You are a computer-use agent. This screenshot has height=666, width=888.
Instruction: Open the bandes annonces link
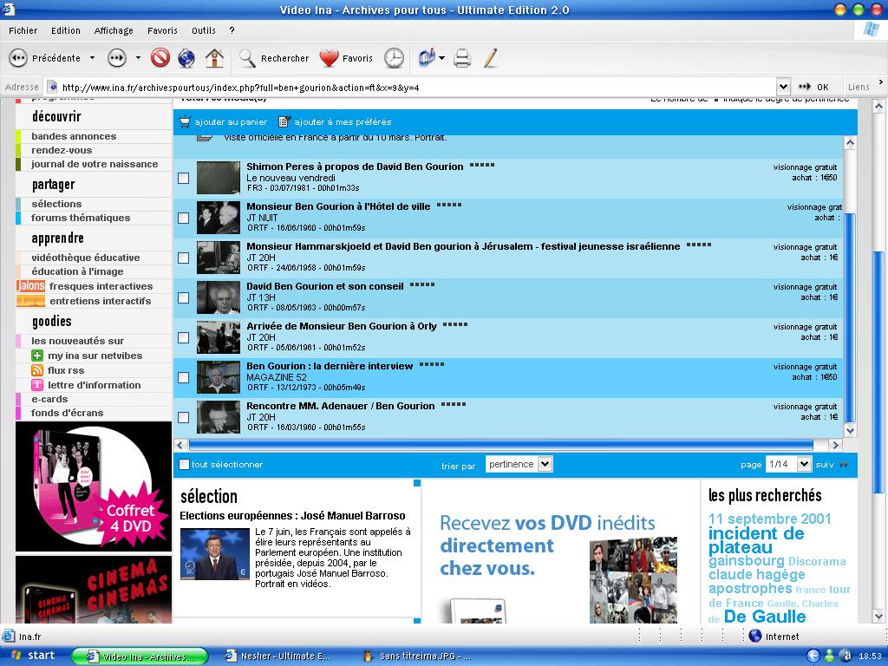(x=74, y=136)
